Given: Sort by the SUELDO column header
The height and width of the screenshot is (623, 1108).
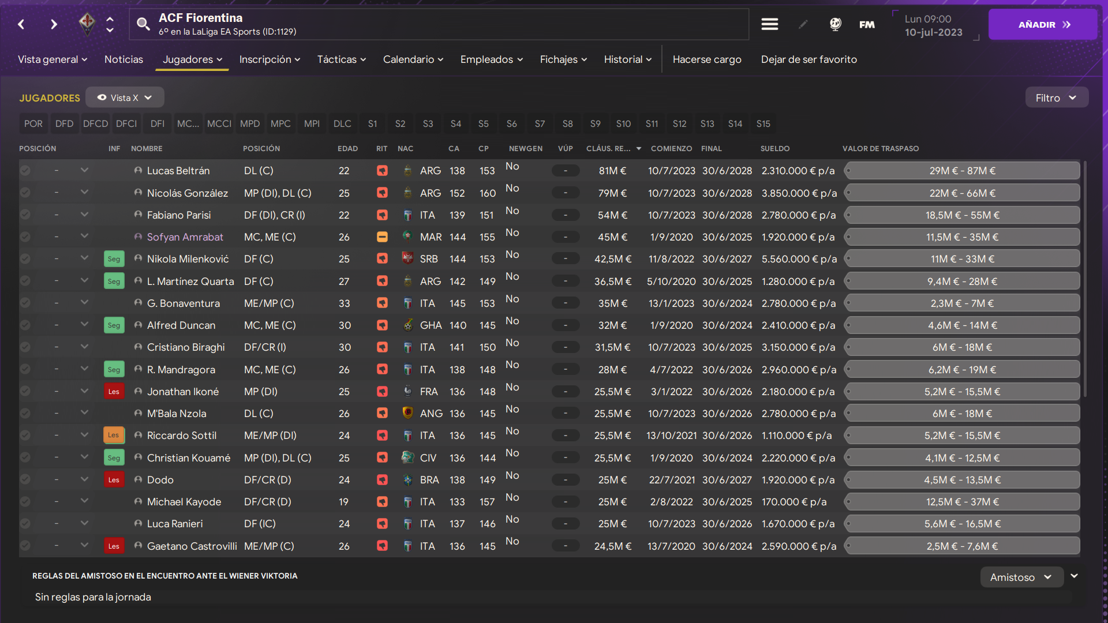Looking at the screenshot, I should [774, 149].
